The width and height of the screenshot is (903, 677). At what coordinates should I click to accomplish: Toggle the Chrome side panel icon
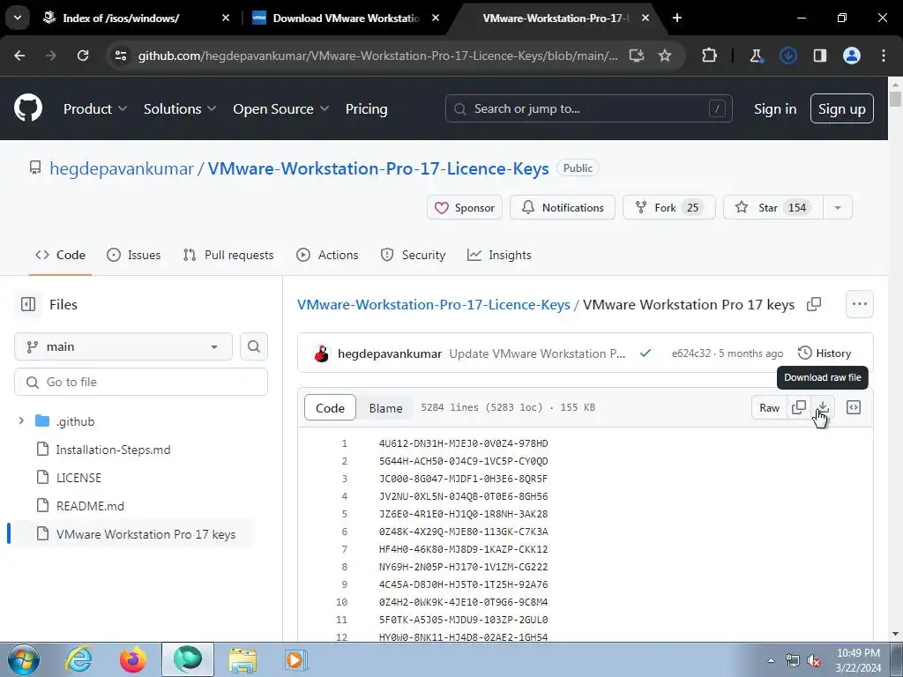(819, 56)
